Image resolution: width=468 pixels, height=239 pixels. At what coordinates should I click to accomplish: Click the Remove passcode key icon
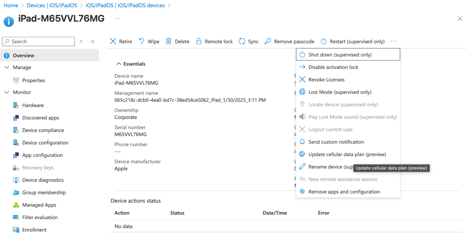click(268, 41)
